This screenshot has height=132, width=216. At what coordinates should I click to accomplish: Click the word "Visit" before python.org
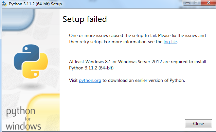(73, 80)
